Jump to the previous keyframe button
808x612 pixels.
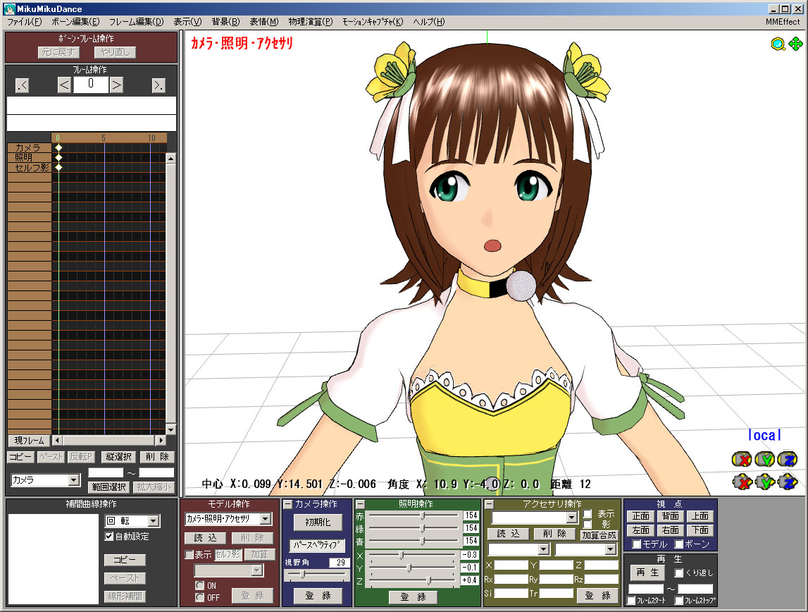[x=22, y=85]
